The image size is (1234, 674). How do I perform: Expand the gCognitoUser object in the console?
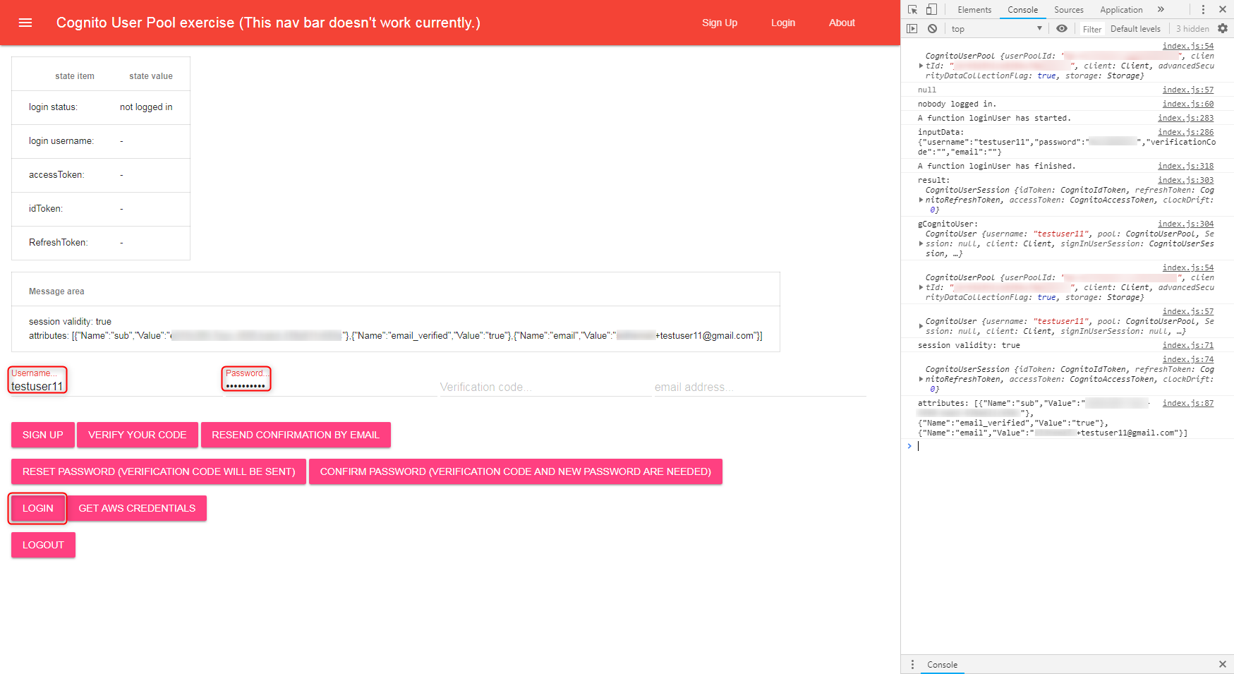click(x=921, y=243)
